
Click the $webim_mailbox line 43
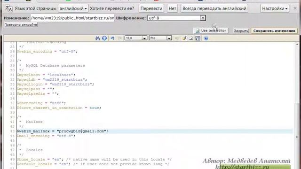tap(63, 131)
